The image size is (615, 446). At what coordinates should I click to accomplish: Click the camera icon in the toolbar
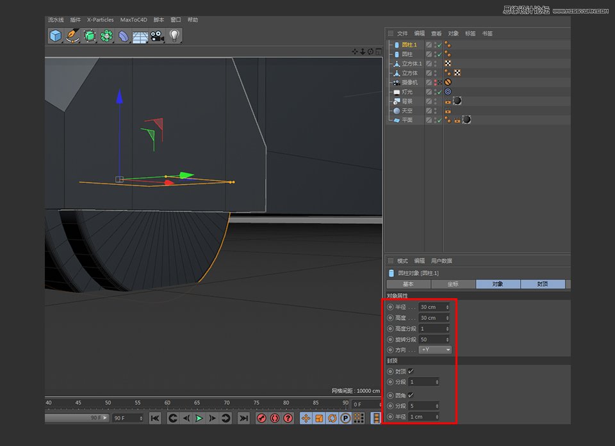pyautogui.click(x=156, y=36)
